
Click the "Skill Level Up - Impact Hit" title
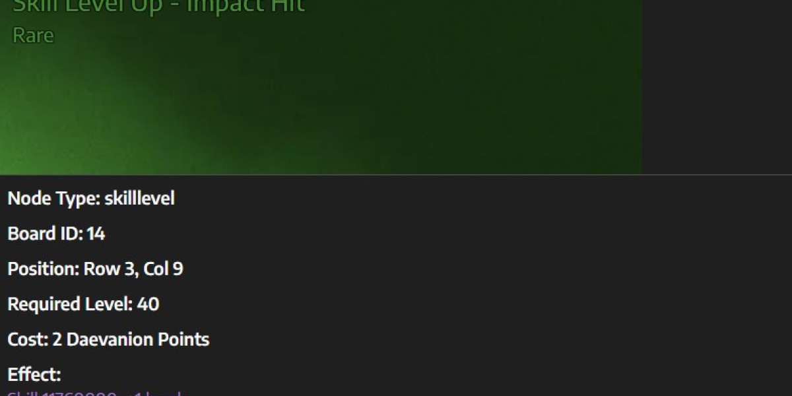pos(159,7)
